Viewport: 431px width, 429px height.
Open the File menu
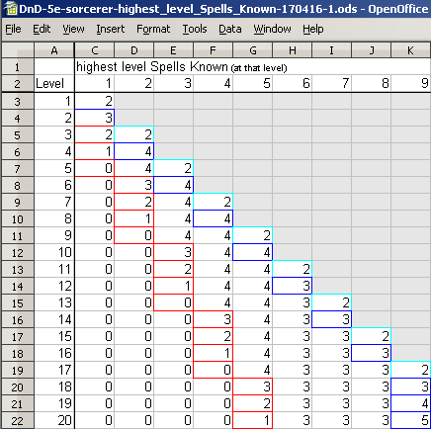click(x=13, y=29)
